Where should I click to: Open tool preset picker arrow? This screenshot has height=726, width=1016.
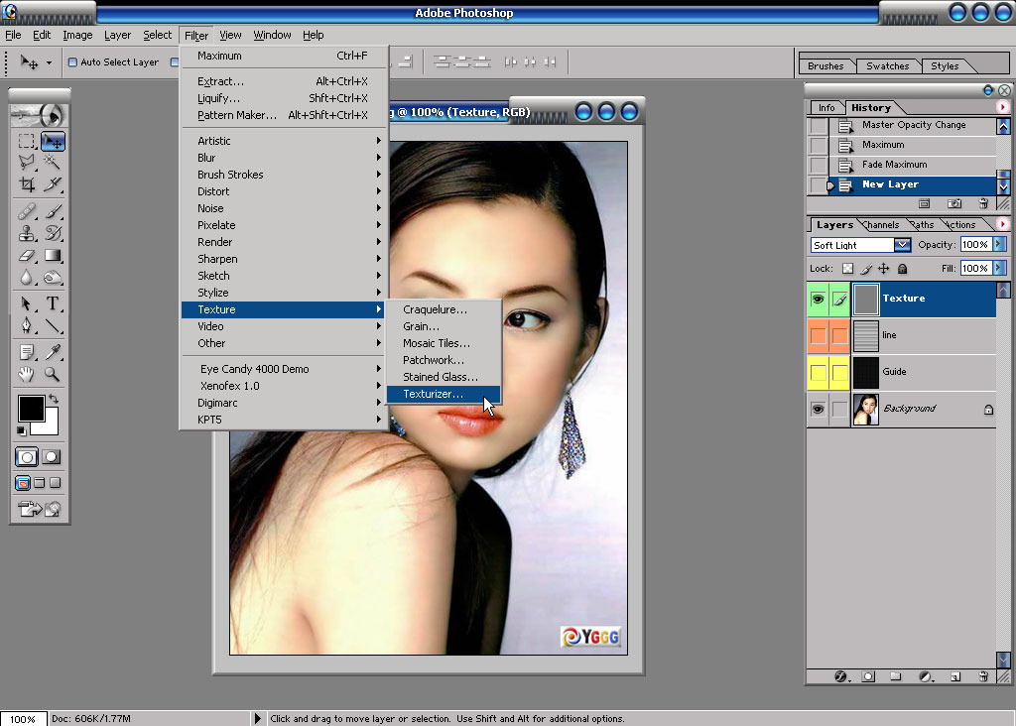point(49,62)
